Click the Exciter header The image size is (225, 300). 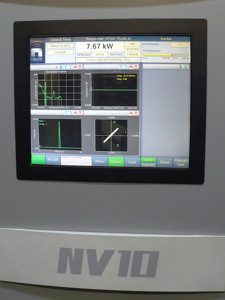(x=166, y=39)
